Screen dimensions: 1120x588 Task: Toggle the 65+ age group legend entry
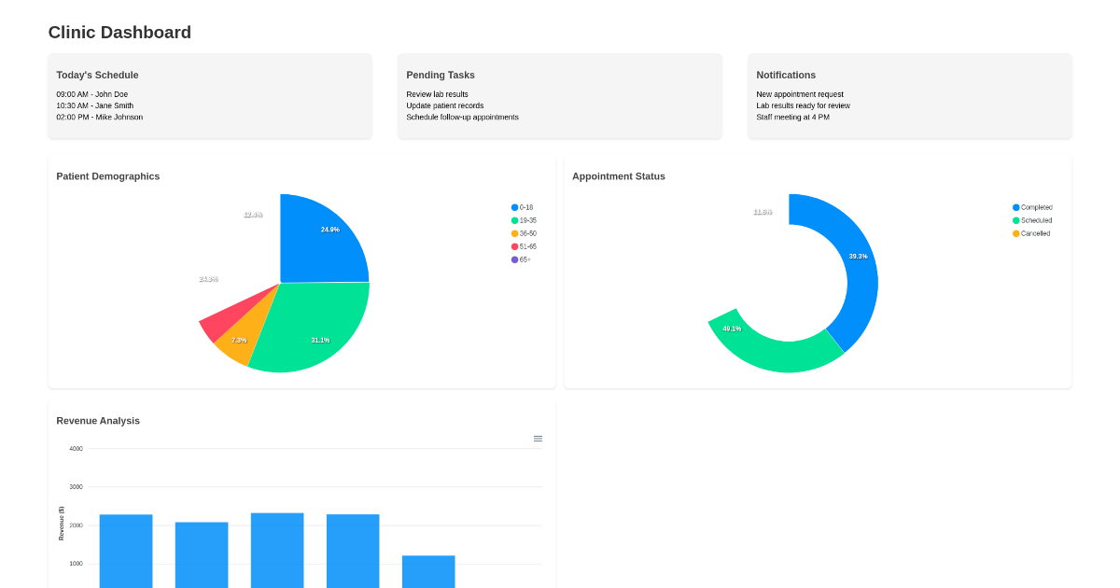point(521,259)
